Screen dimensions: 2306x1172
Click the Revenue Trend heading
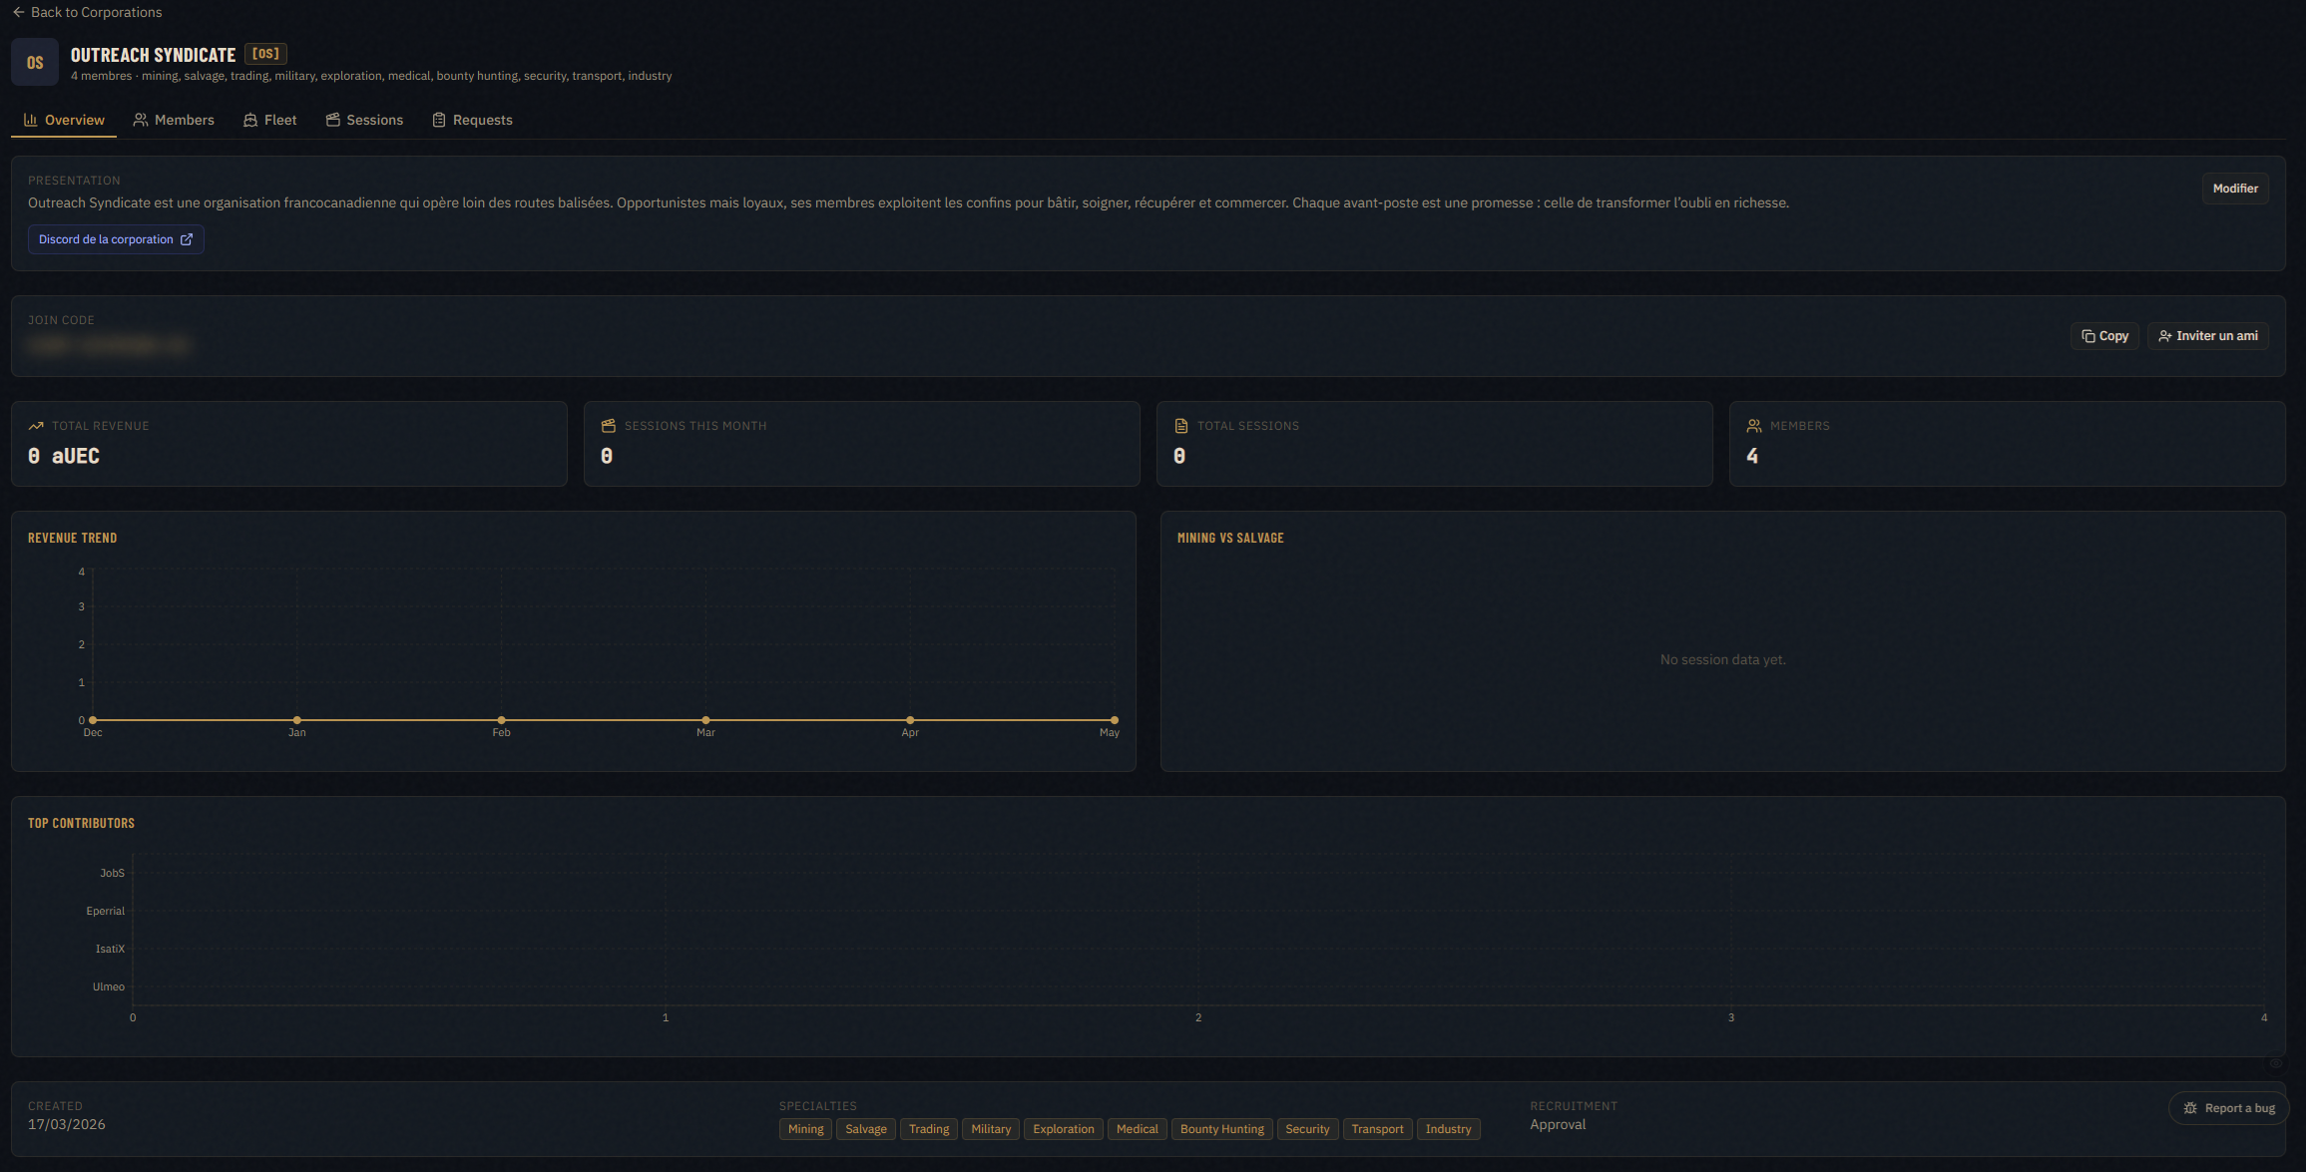[73, 538]
